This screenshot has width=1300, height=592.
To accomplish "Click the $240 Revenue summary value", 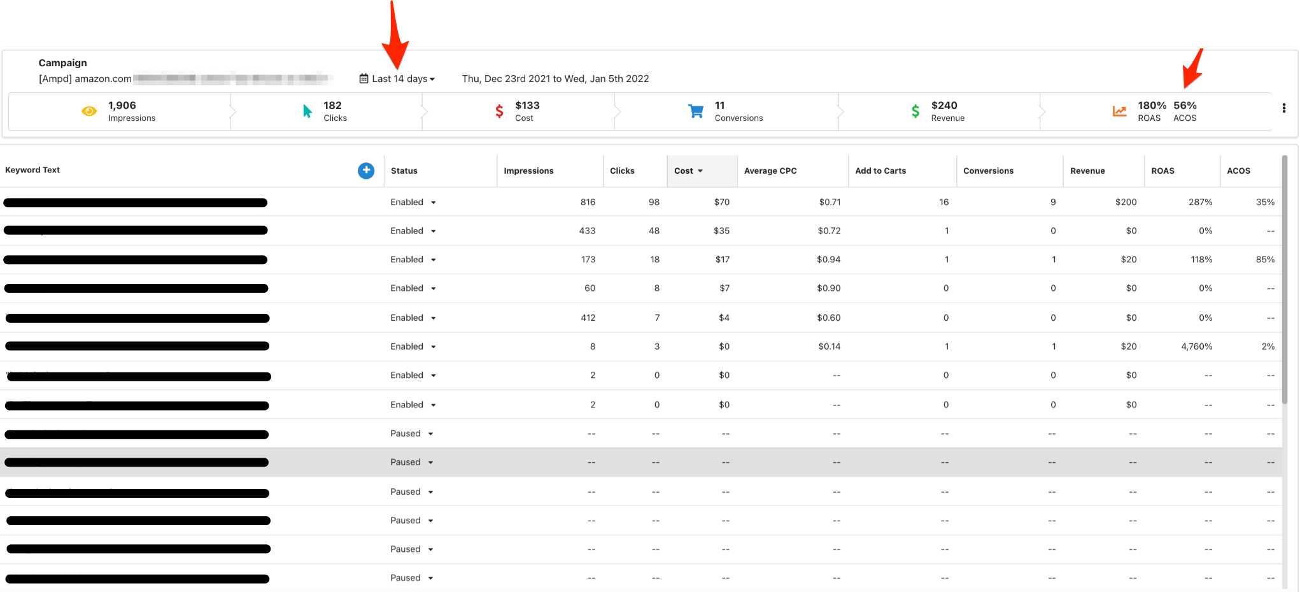I will [944, 106].
